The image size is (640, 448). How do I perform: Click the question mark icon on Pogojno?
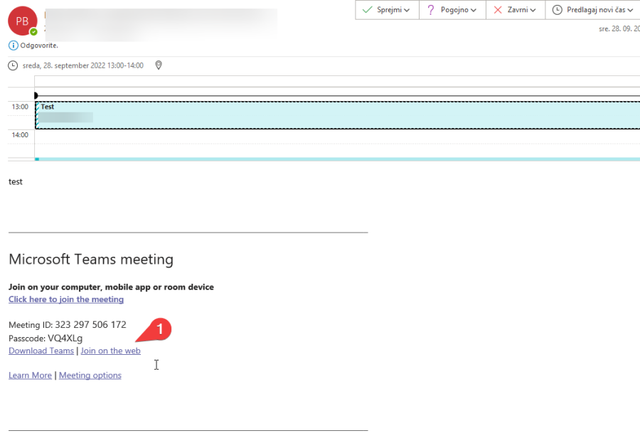(x=430, y=10)
